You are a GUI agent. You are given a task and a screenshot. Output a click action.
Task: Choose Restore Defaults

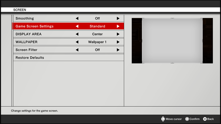click(x=69, y=58)
